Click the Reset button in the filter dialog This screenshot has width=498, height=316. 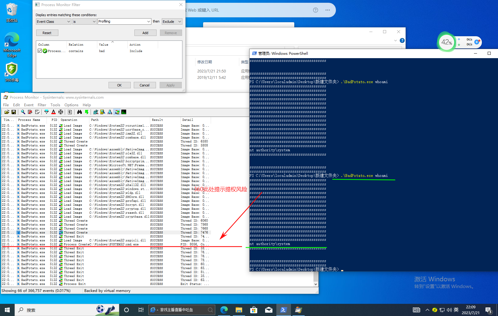coord(47,33)
